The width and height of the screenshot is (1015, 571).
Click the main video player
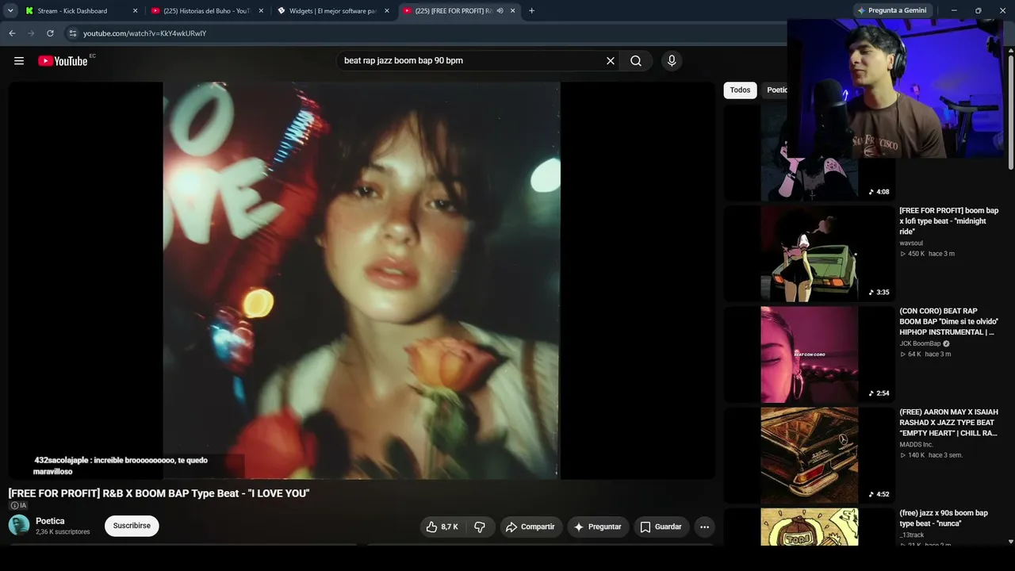click(362, 281)
